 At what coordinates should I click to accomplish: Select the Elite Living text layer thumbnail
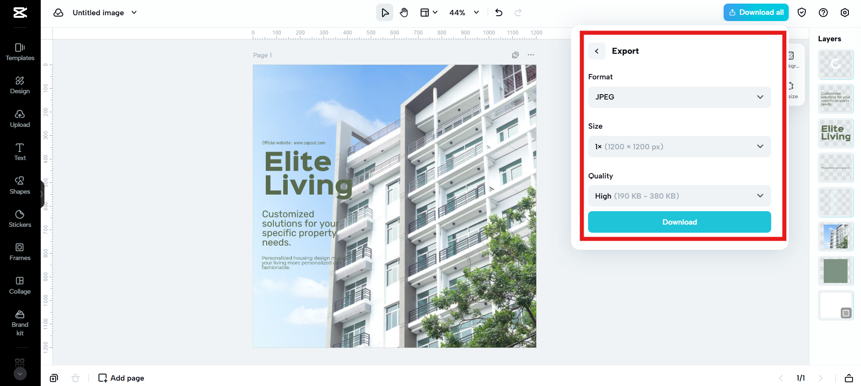pyautogui.click(x=835, y=133)
